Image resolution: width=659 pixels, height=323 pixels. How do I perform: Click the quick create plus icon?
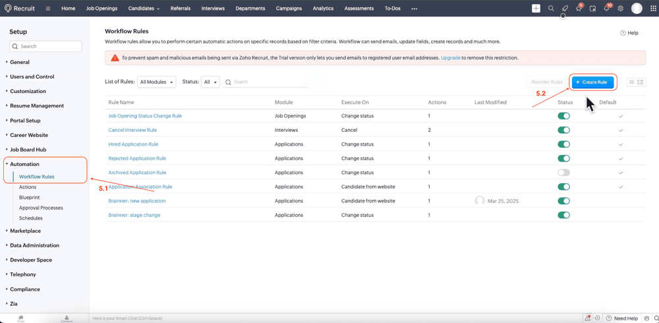pos(536,9)
